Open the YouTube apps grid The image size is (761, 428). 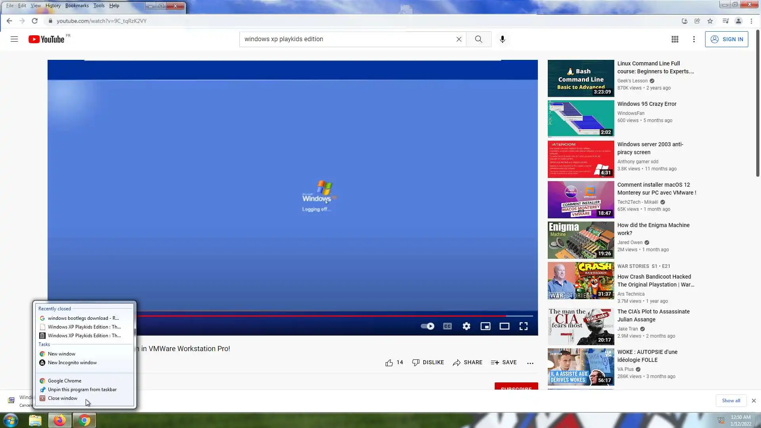coord(675,39)
